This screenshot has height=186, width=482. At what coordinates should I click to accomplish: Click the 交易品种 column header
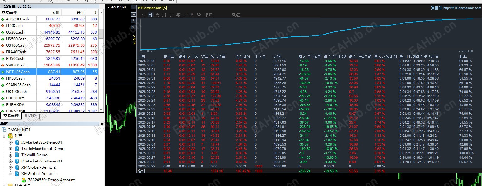pos(19,13)
